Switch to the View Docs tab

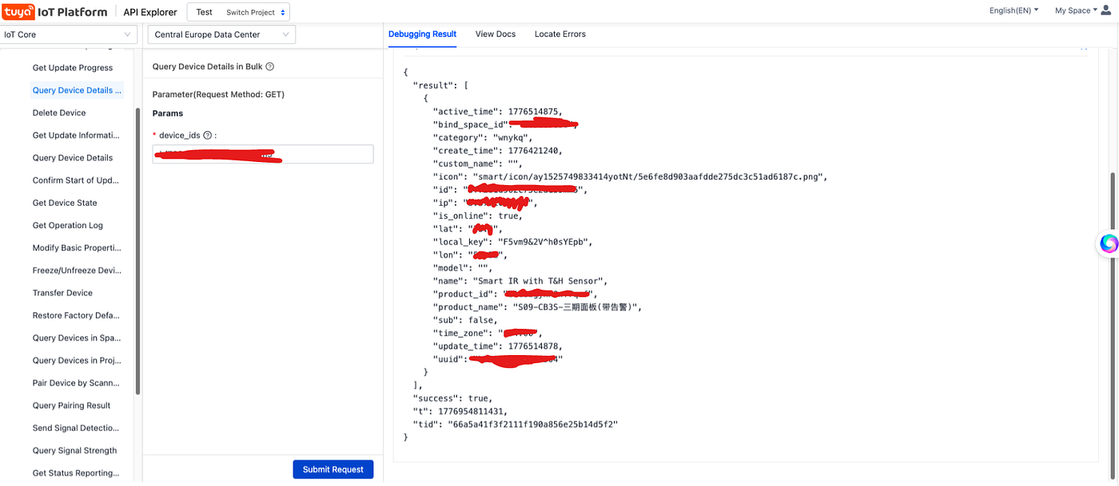(496, 34)
